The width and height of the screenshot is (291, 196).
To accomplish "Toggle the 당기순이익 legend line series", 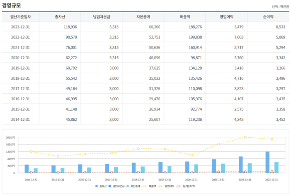I will [x=186, y=186].
